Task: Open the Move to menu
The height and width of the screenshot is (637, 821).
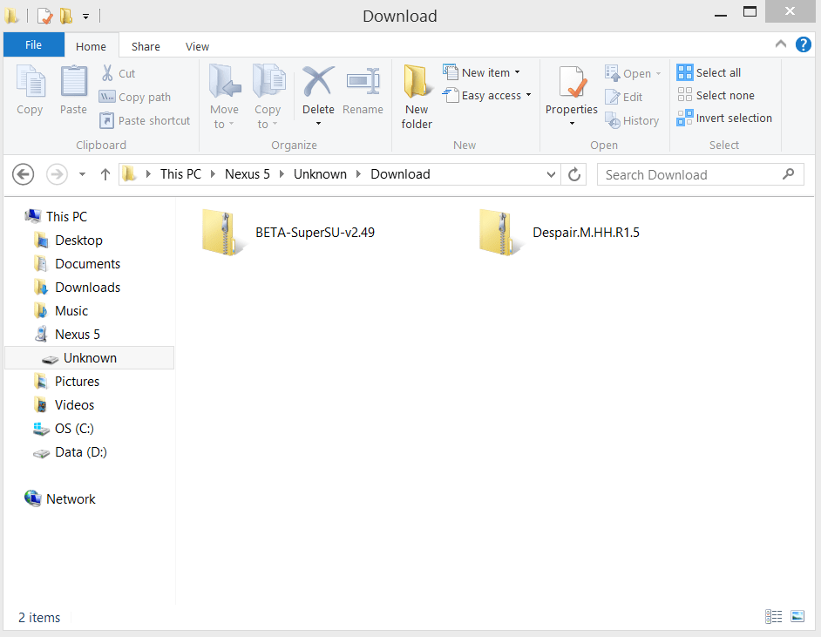Action: 224,97
